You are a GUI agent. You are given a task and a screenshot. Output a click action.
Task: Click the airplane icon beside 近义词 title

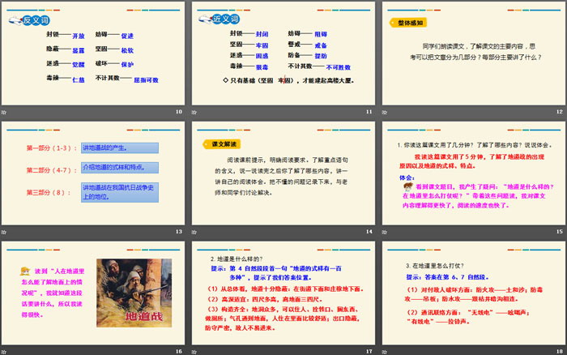point(206,19)
